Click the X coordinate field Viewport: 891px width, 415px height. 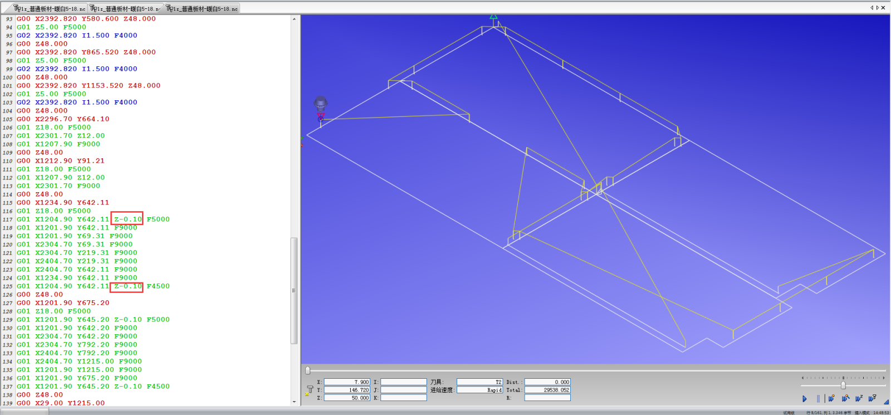coord(347,382)
